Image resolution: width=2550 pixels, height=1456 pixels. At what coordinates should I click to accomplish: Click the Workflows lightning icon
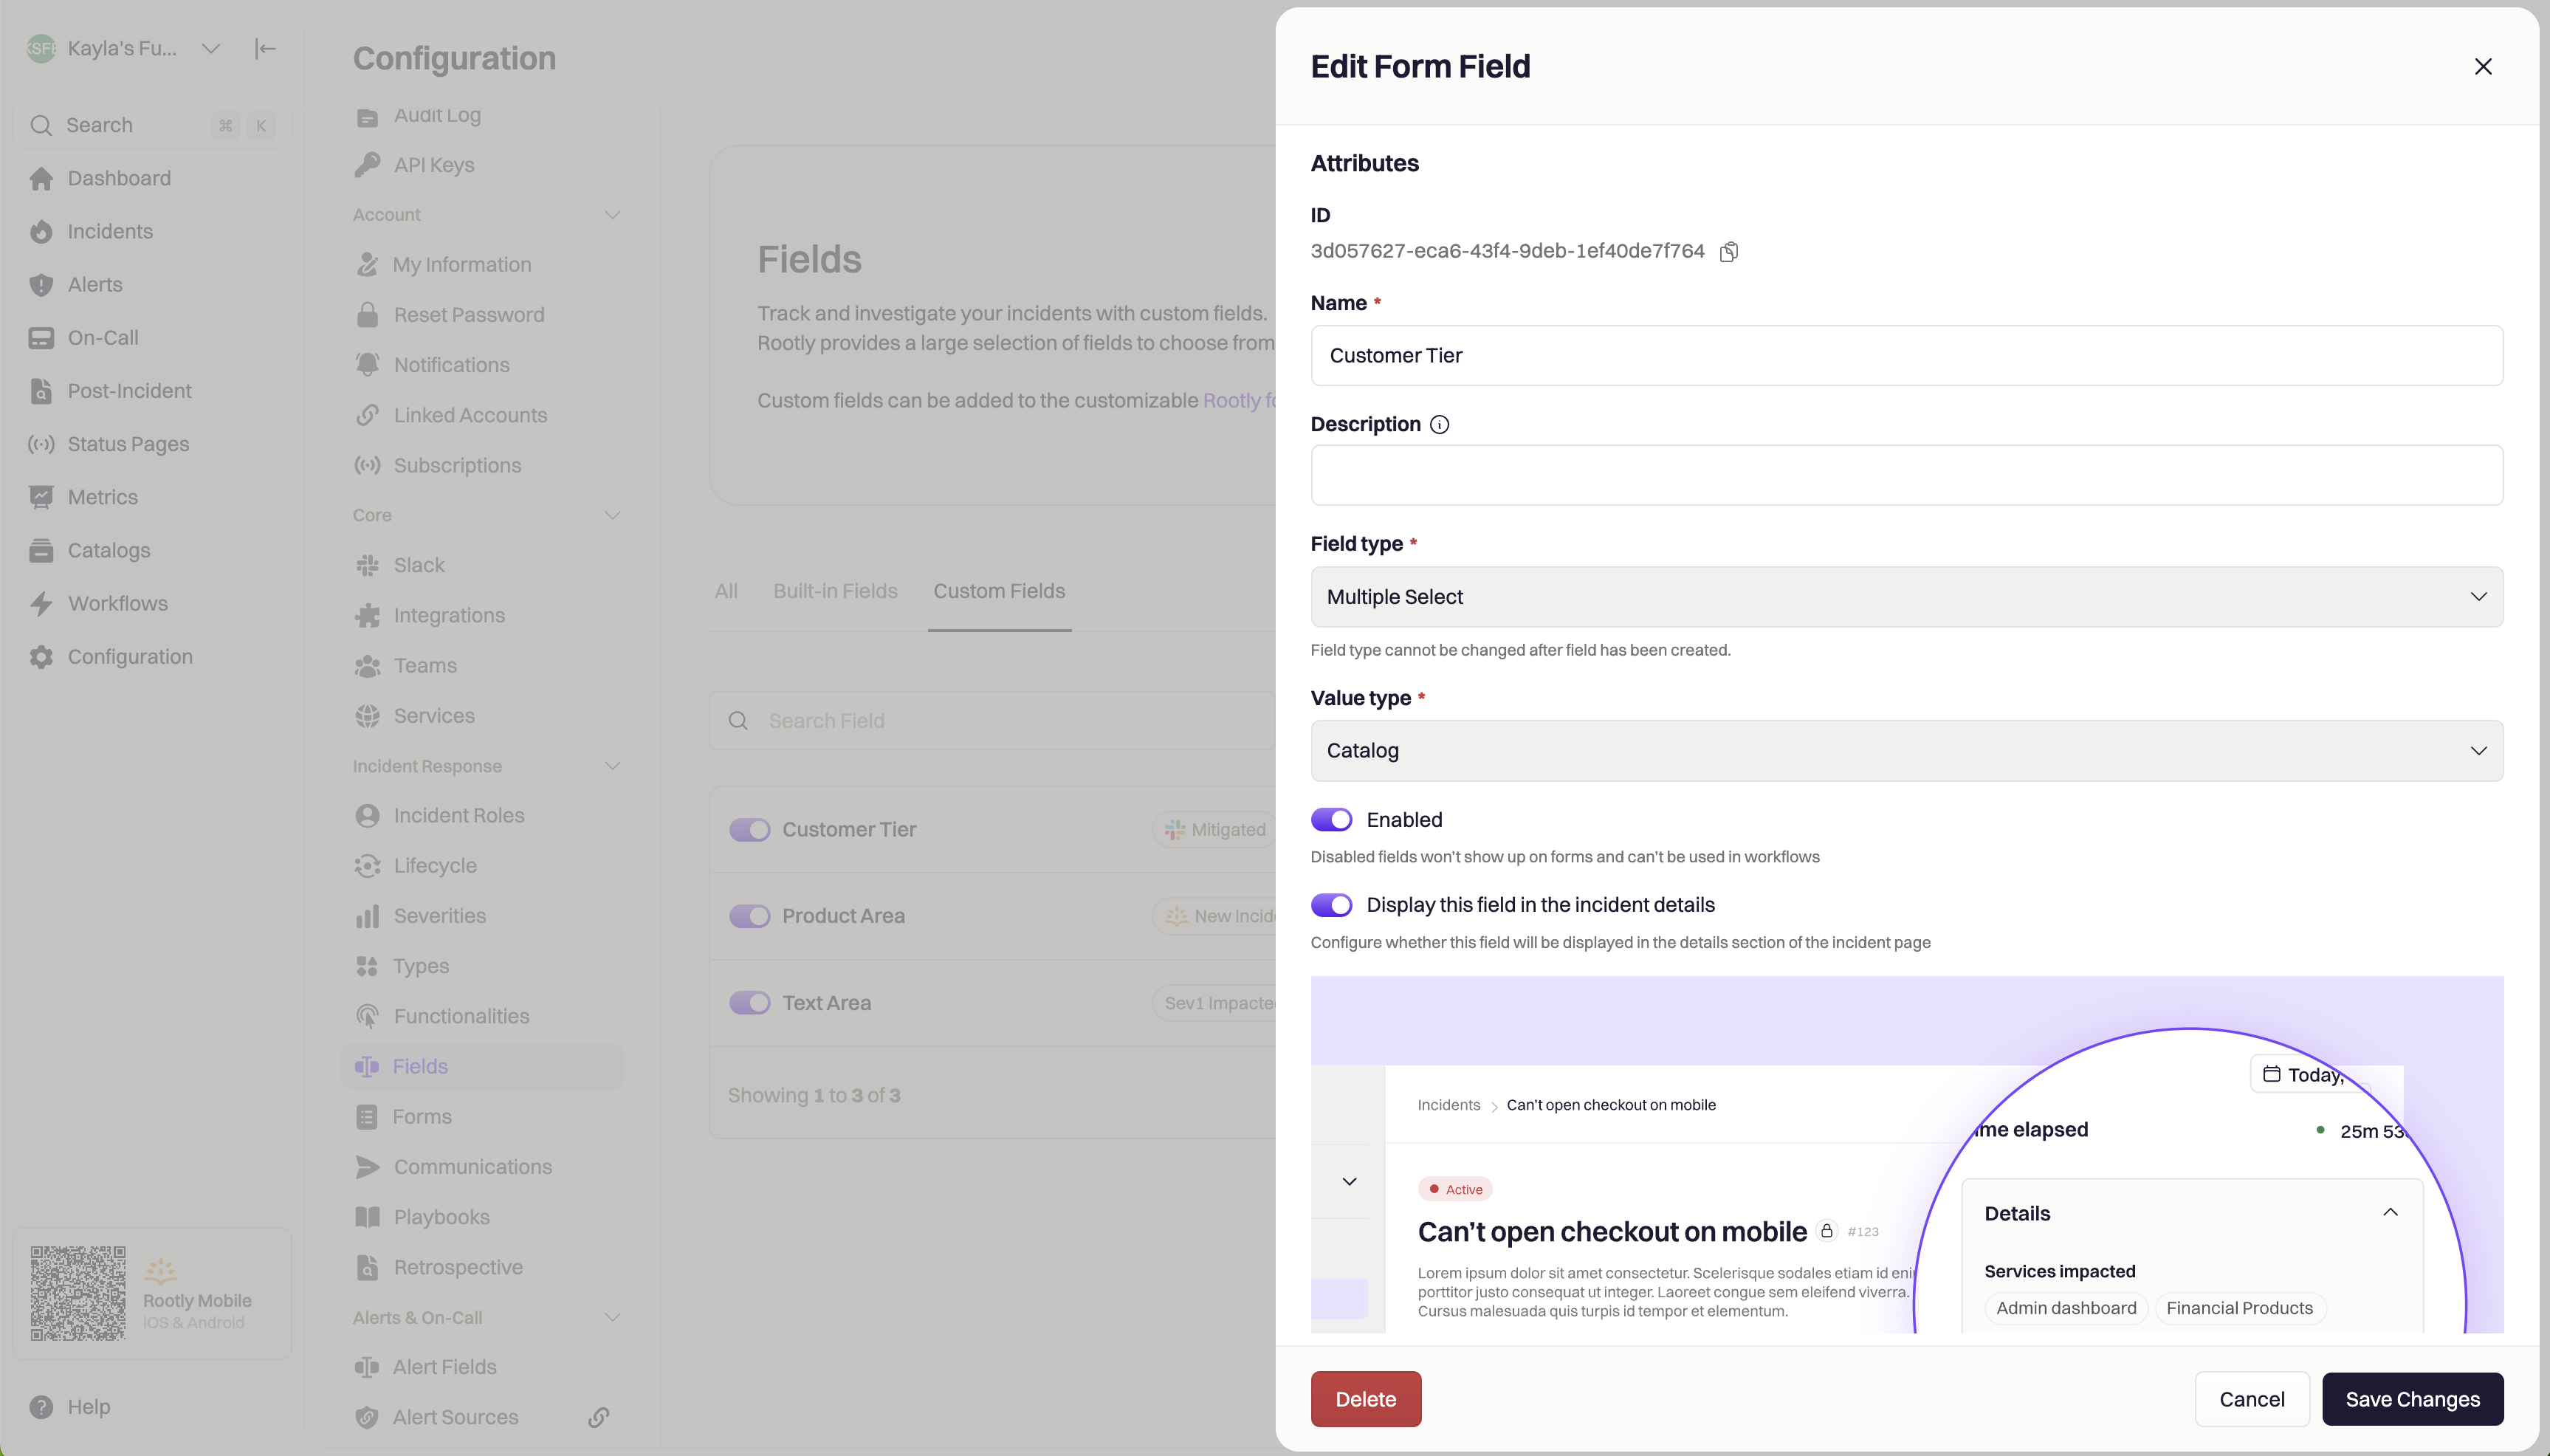[41, 603]
